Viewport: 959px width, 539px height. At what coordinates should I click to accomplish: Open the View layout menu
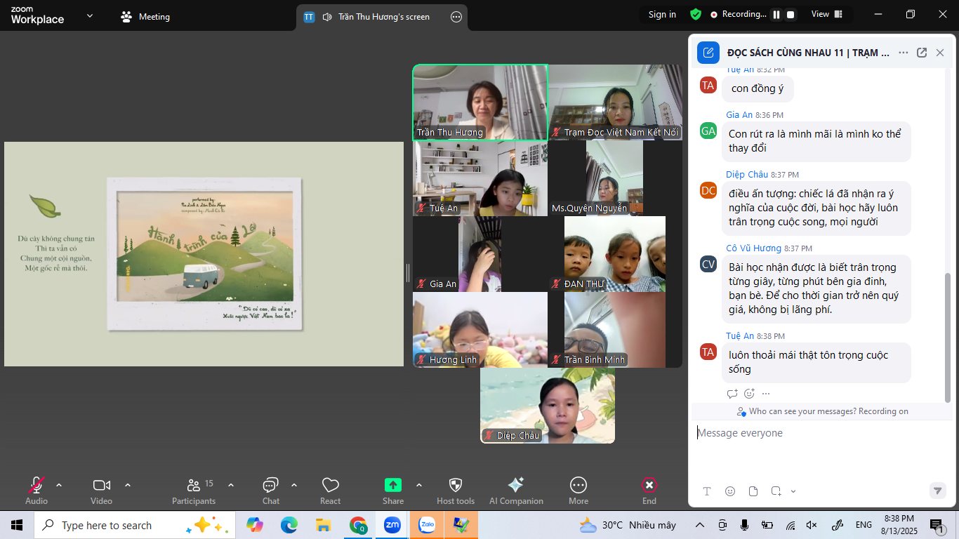[825, 14]
